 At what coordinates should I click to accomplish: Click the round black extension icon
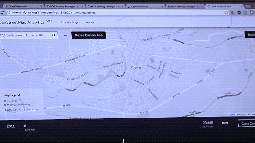pos(239,13)
